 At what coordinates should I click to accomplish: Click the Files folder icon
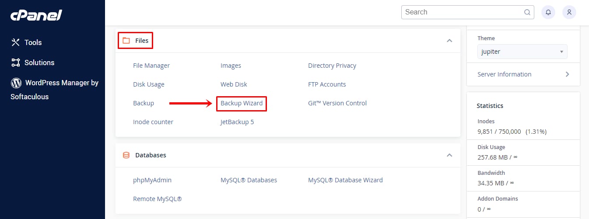click(x=126, y=41)
